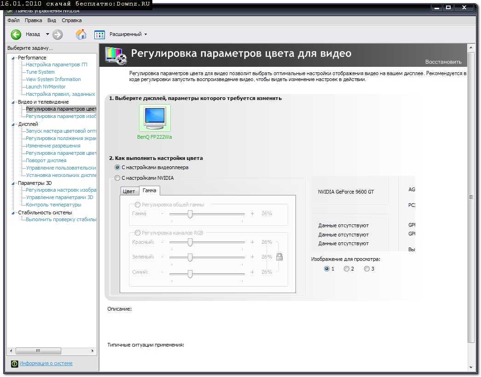Open 'Регулировка настроек изобра…' tree item
The height and width of the screenshot is (377, 481).
point(61,190)
